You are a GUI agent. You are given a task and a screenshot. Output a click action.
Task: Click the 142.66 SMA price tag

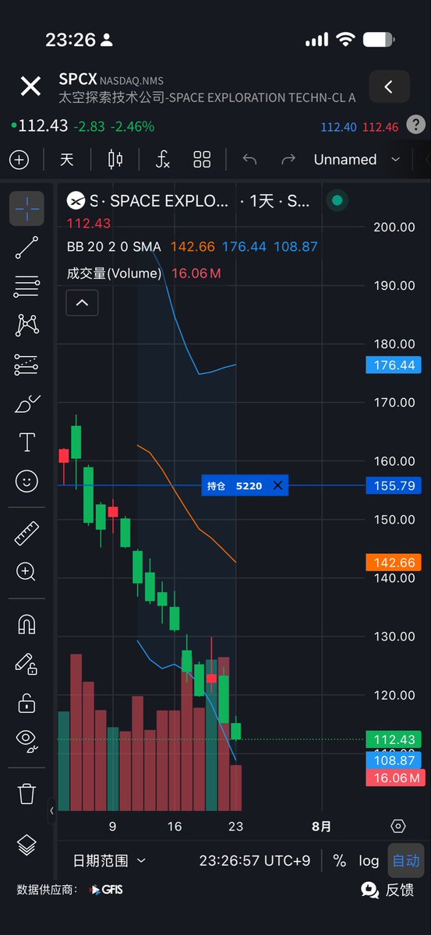coord(394,563)
